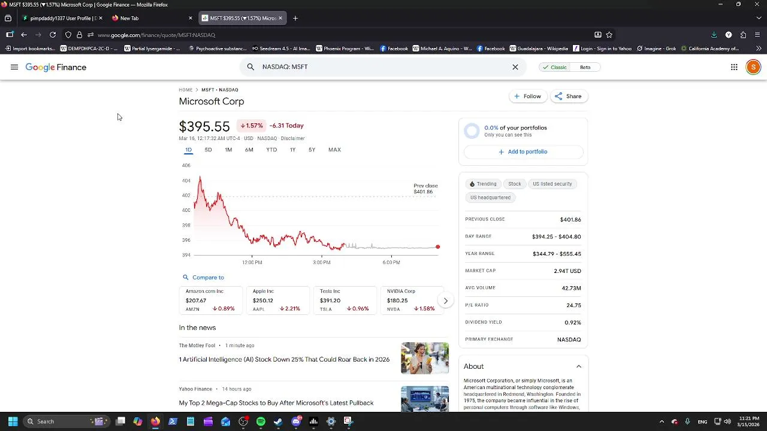The width and height of the screenshot is (767, 431).
Task: Share the Microsoft Corp quote
Action: point(568,96)
